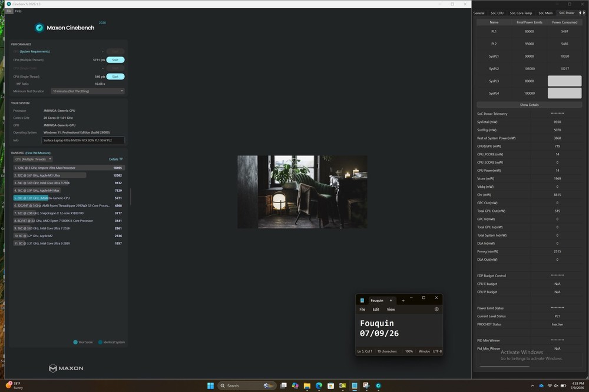Start the CPU (Multiple Threads) benchmark
This screenshot has height=392, width=589.
click(x=115, y=59)
